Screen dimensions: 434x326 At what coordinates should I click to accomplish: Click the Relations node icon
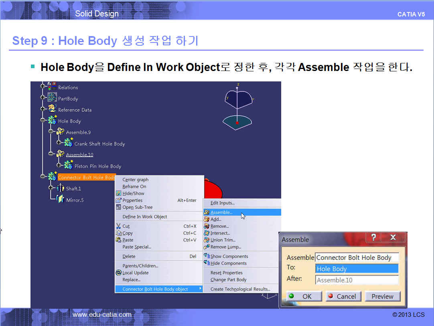tap(52, 87)
